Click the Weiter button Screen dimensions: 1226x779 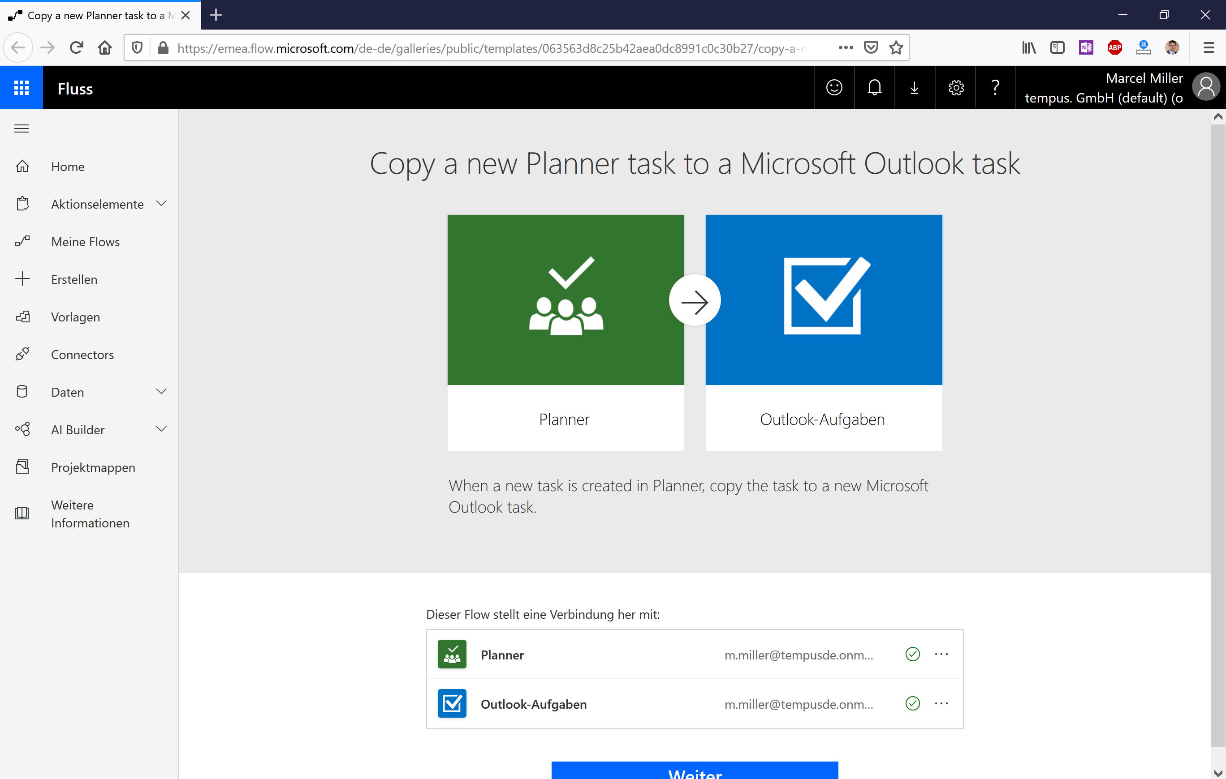pyautogui.click(x=695, y=770)
